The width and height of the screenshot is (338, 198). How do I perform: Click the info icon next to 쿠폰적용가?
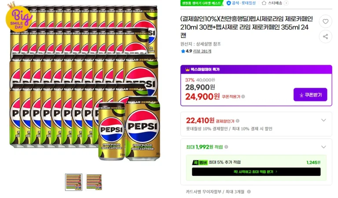[x=243, y=97]
